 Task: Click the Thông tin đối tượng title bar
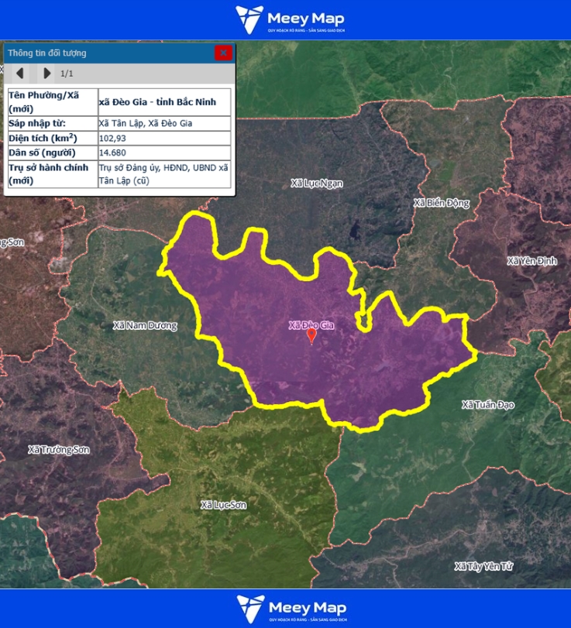pos(108,53)
